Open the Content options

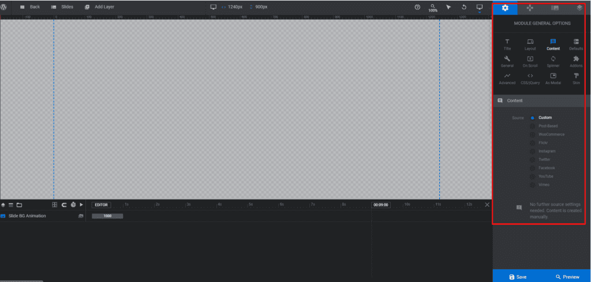[x=553, y=44]
